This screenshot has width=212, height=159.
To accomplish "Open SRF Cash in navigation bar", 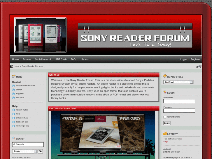I will [61, 60].
